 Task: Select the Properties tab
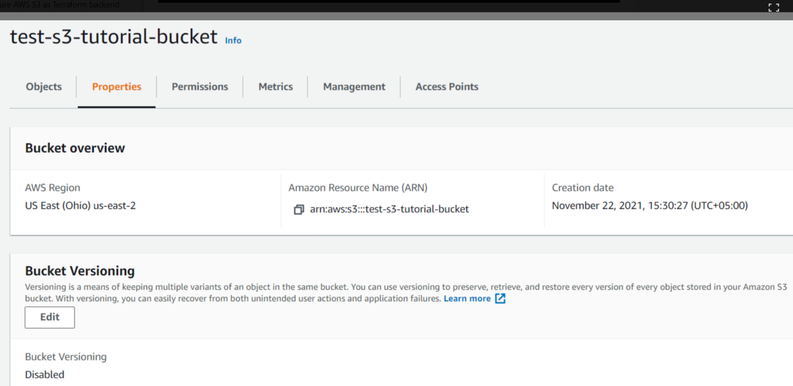[x=117, y=87]
